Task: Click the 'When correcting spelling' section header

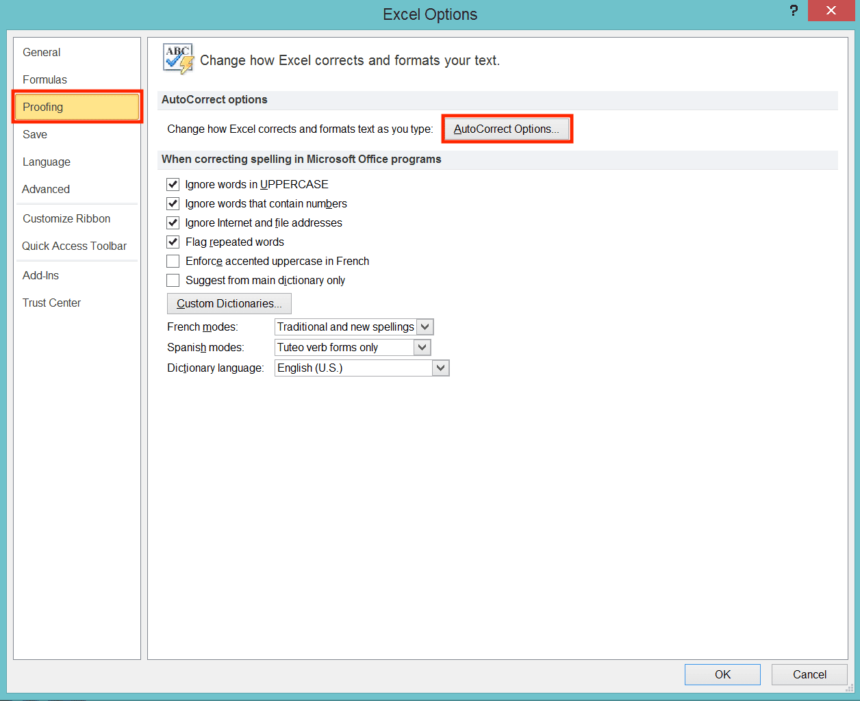Action: [498, 160]
